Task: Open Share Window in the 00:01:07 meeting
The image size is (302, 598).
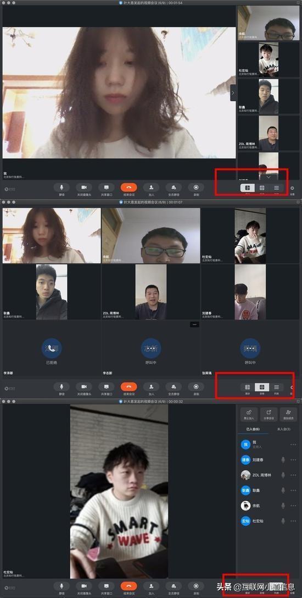Action: [x=107, y=387]
